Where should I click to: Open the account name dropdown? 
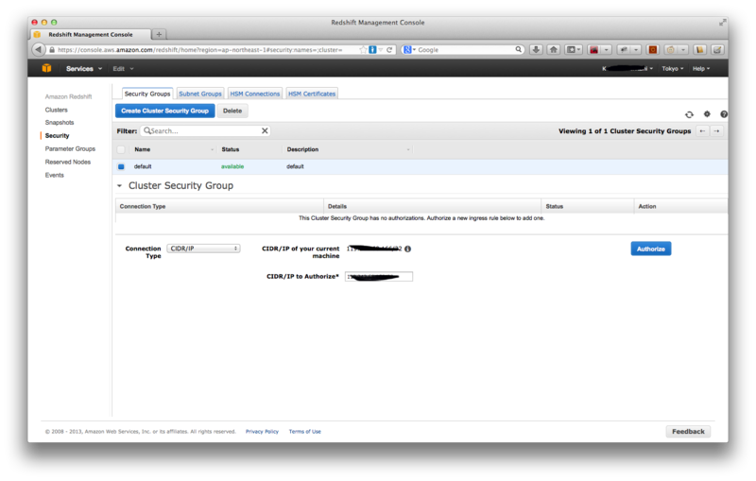(627, 68)
